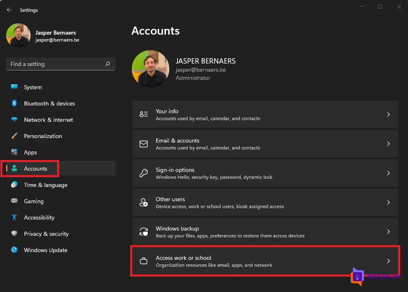408x292 pixels.
Task: Click the Windows backup icon
Action: click(144, 232)
